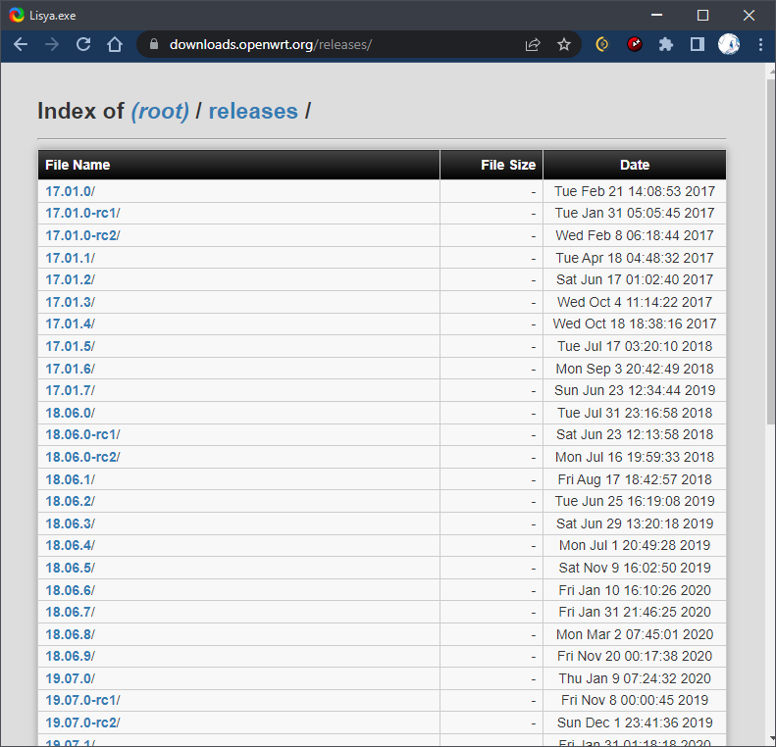Toggle the browser side panel
776x747 pixels.
point(698,44)
